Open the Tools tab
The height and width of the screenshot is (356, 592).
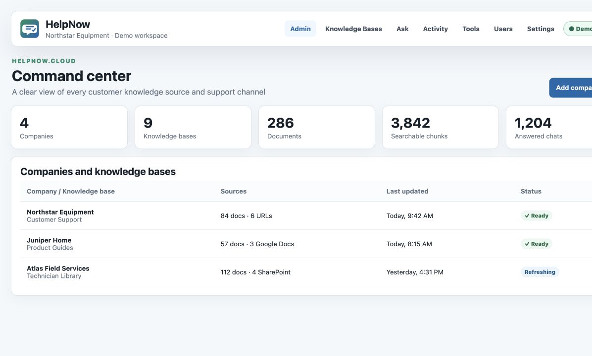tap(471, 29)
